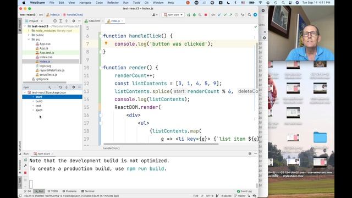This screenshot has height=198, width=352.
Task: Click the IDE updates icon in the toolbar's right corner
Action: (255, 15)
